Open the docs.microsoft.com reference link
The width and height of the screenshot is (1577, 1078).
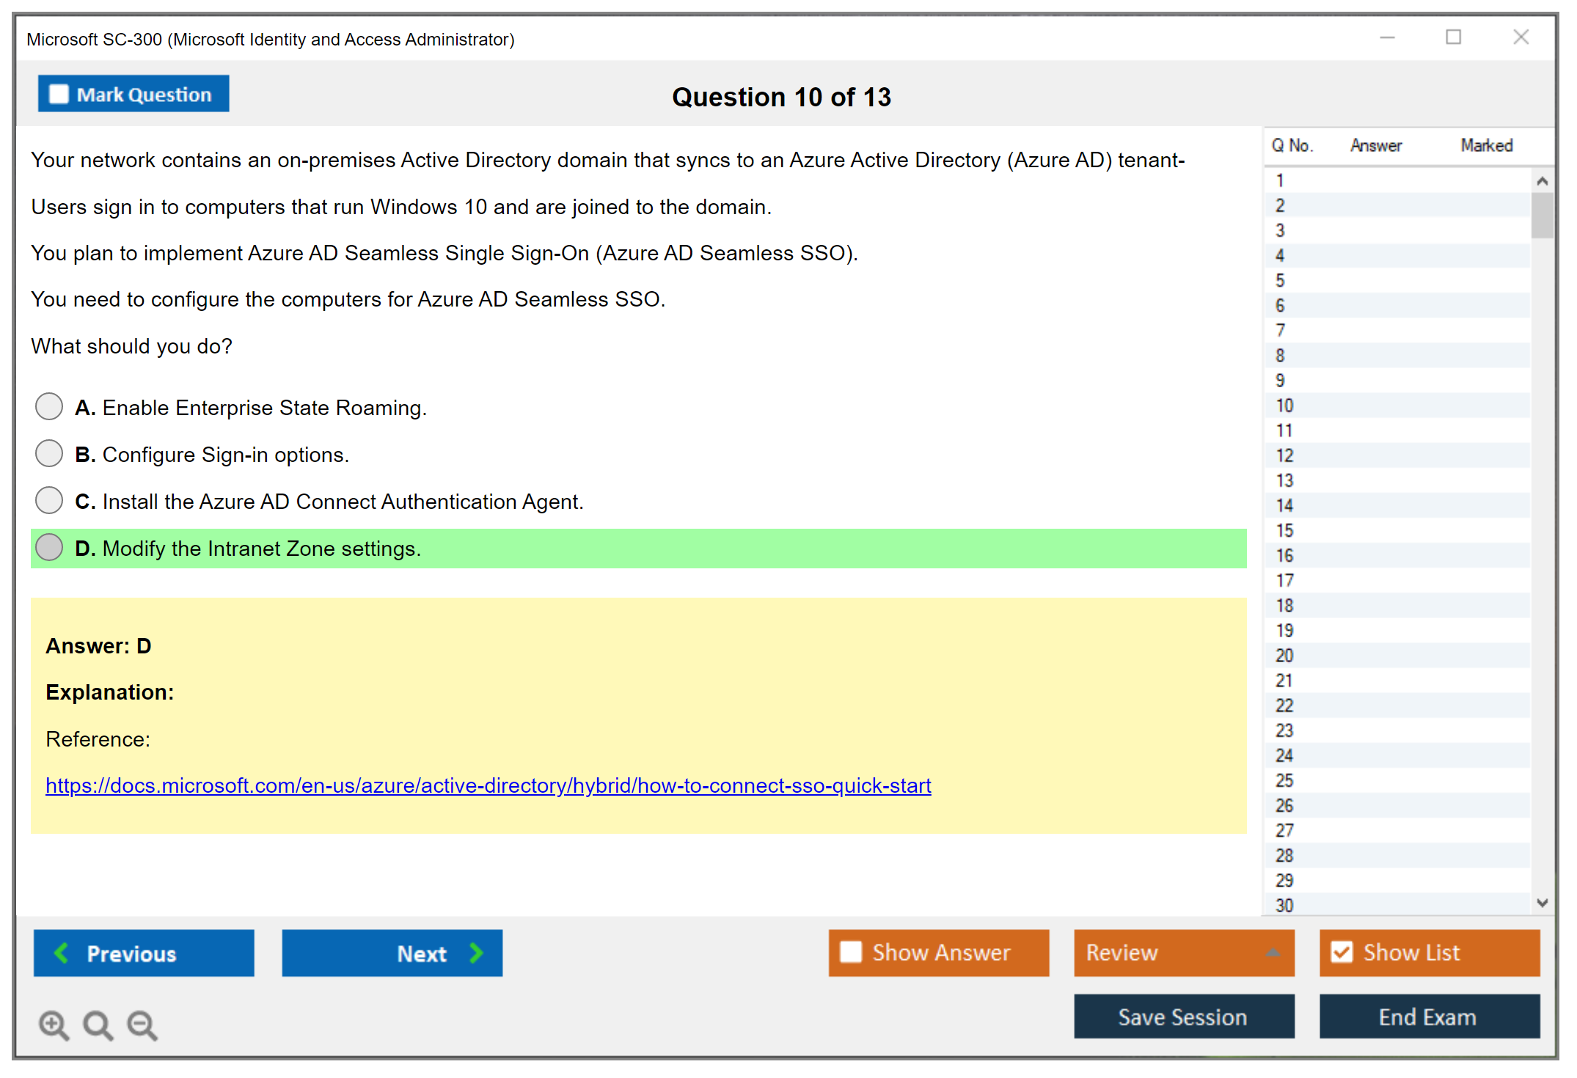(x=488, y=785)
